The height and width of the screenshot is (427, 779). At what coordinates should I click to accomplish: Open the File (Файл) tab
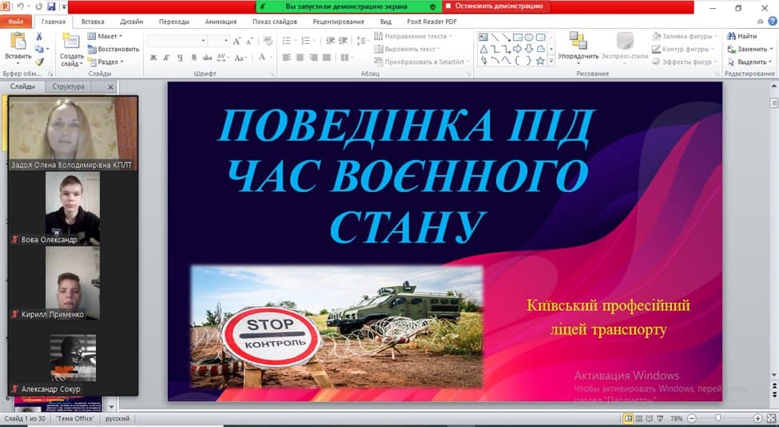pyautogui.click(x=16, y=22)
